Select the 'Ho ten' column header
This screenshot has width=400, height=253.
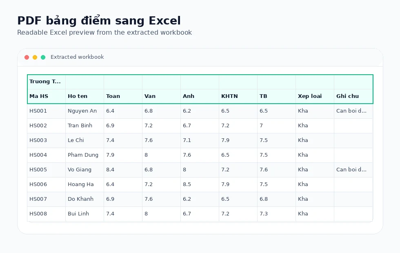point(85,96)
